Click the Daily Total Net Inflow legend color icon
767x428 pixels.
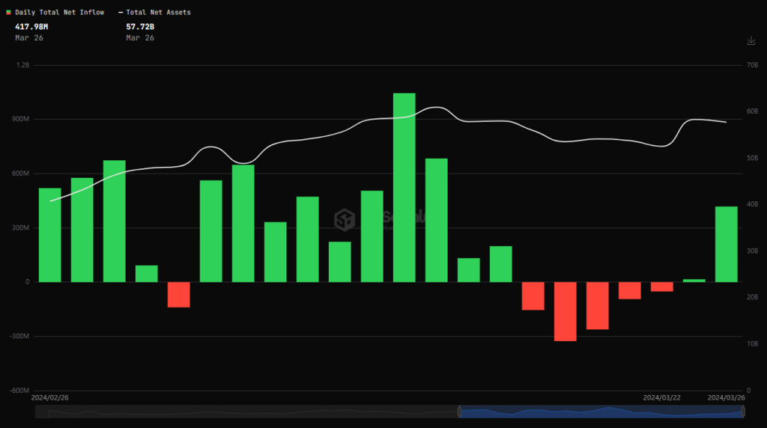coord(8,13)
